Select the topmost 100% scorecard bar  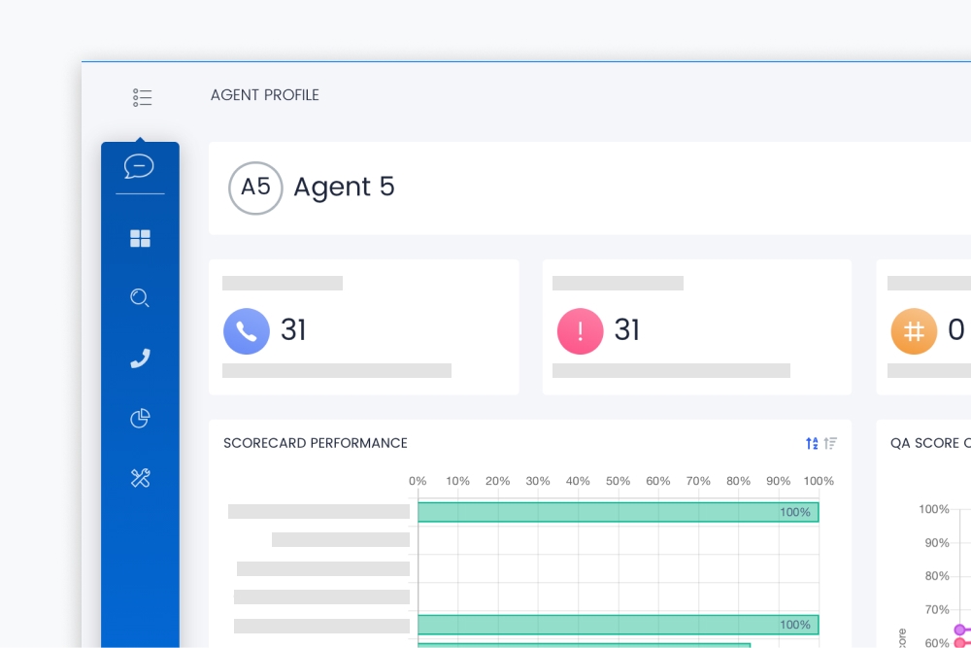tap(618, 512)
